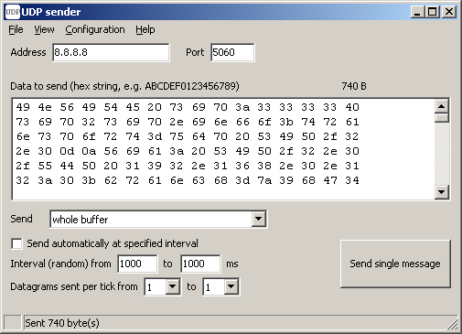Click the resize grip in status bar corner
Screen dimensions: 462x334
[x=453, y=324]
